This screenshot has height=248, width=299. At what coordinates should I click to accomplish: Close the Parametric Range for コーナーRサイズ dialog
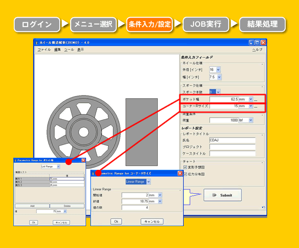tap(180, 173)
